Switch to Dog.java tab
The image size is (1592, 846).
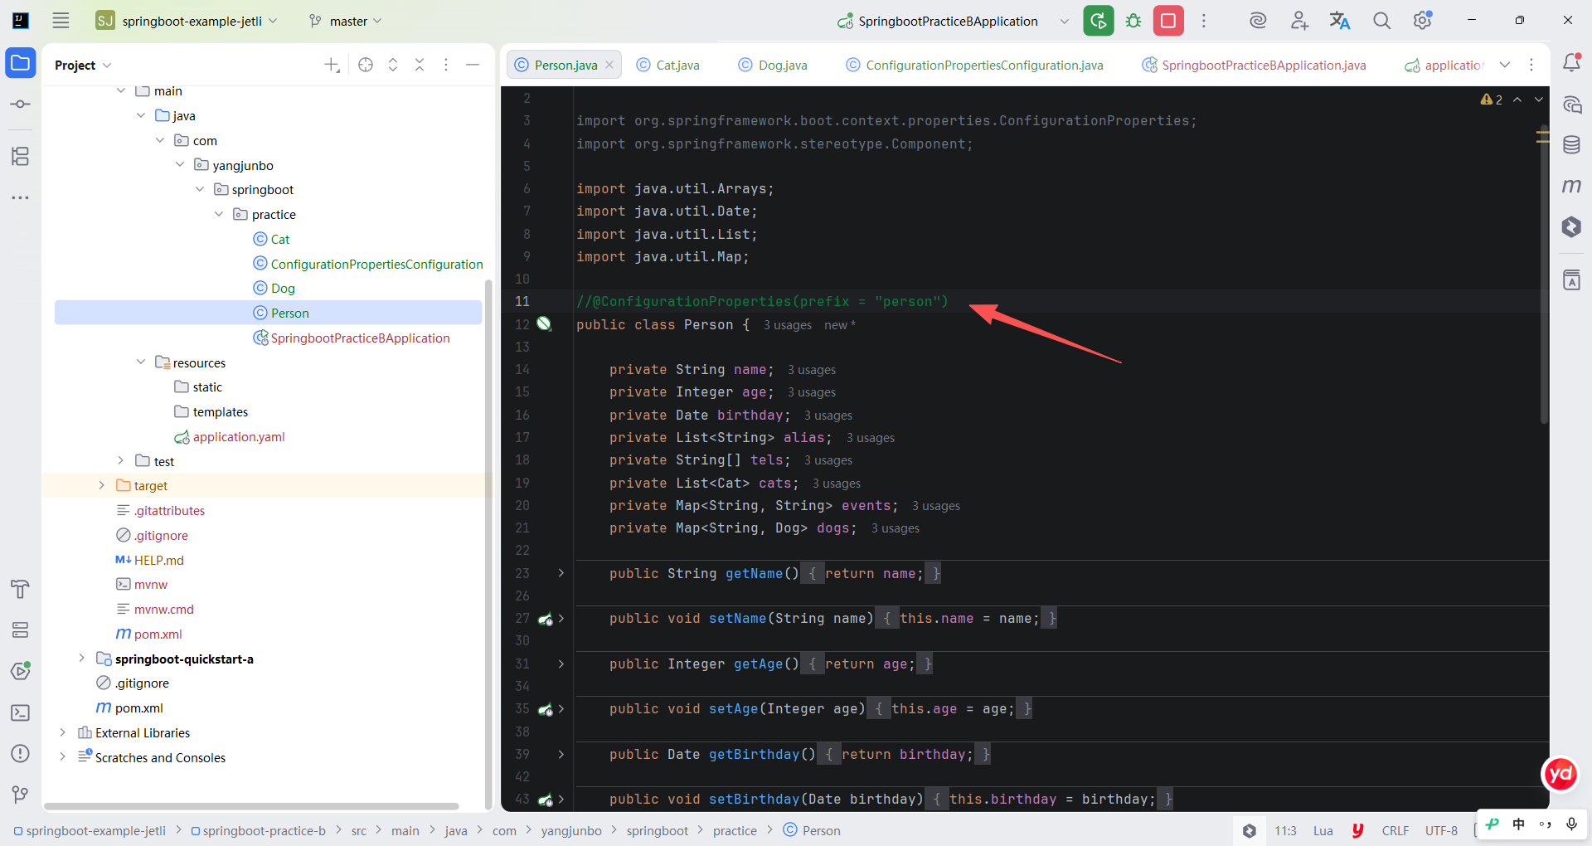(774, 65)
